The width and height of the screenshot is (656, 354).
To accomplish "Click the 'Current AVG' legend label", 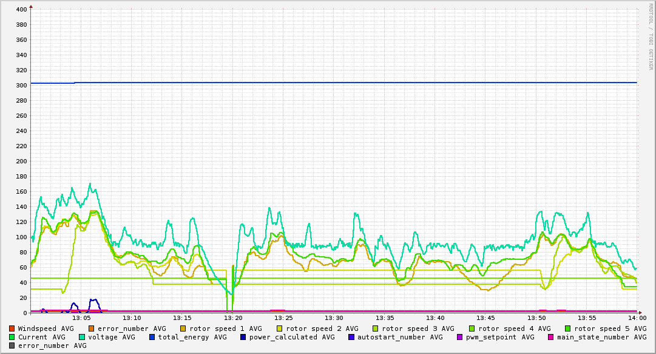I will point(42,337).
